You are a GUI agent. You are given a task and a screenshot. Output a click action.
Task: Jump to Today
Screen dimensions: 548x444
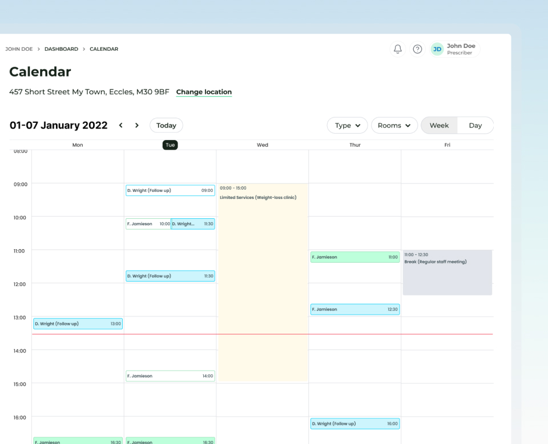166,125
